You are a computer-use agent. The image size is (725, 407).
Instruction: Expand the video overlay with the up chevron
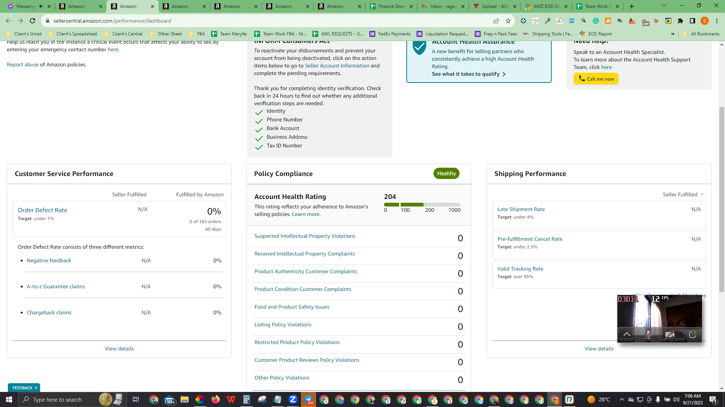tap(627, 334)
